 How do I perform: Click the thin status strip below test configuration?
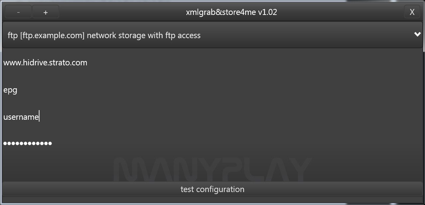click(x=212, y=200)
